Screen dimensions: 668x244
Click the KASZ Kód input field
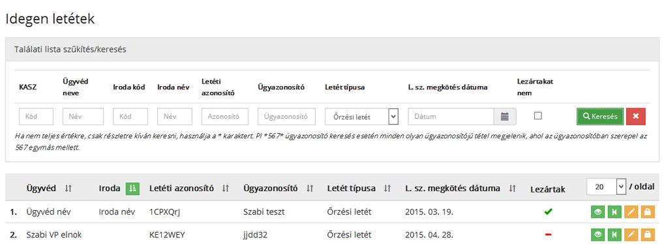[x=37, y=117]
